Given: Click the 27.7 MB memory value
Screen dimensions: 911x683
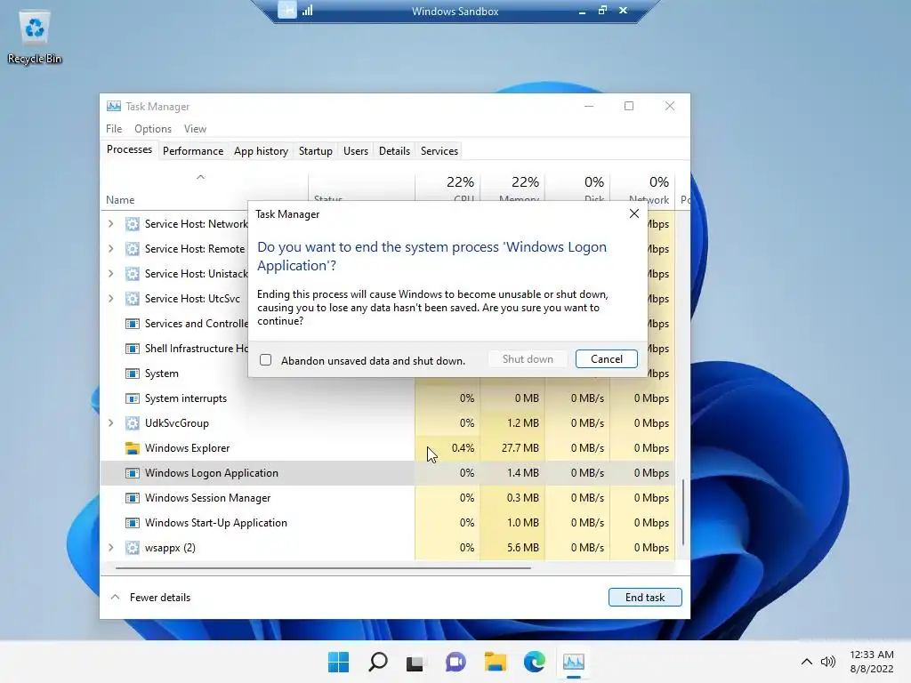Looking at the screenshot, I should coord(520,448).
